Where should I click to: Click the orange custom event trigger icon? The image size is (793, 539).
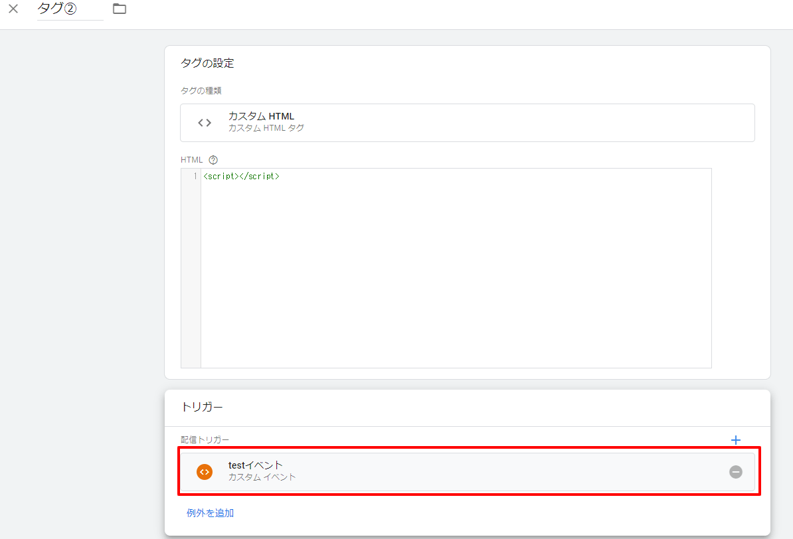(x=205, y=472)
